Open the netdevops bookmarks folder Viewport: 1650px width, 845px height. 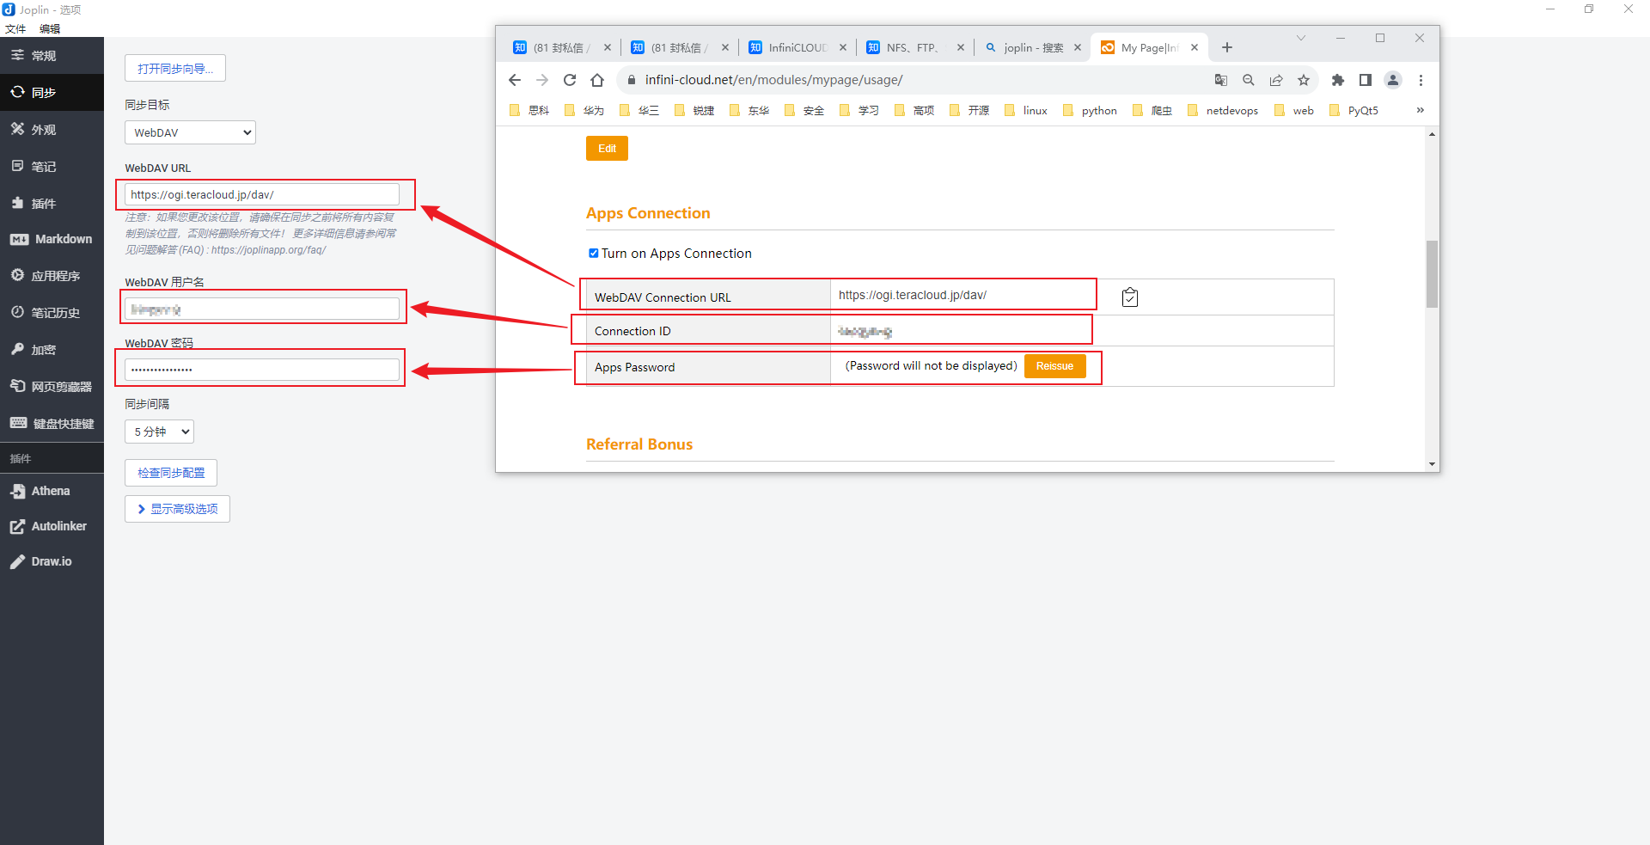[1222, 110]
